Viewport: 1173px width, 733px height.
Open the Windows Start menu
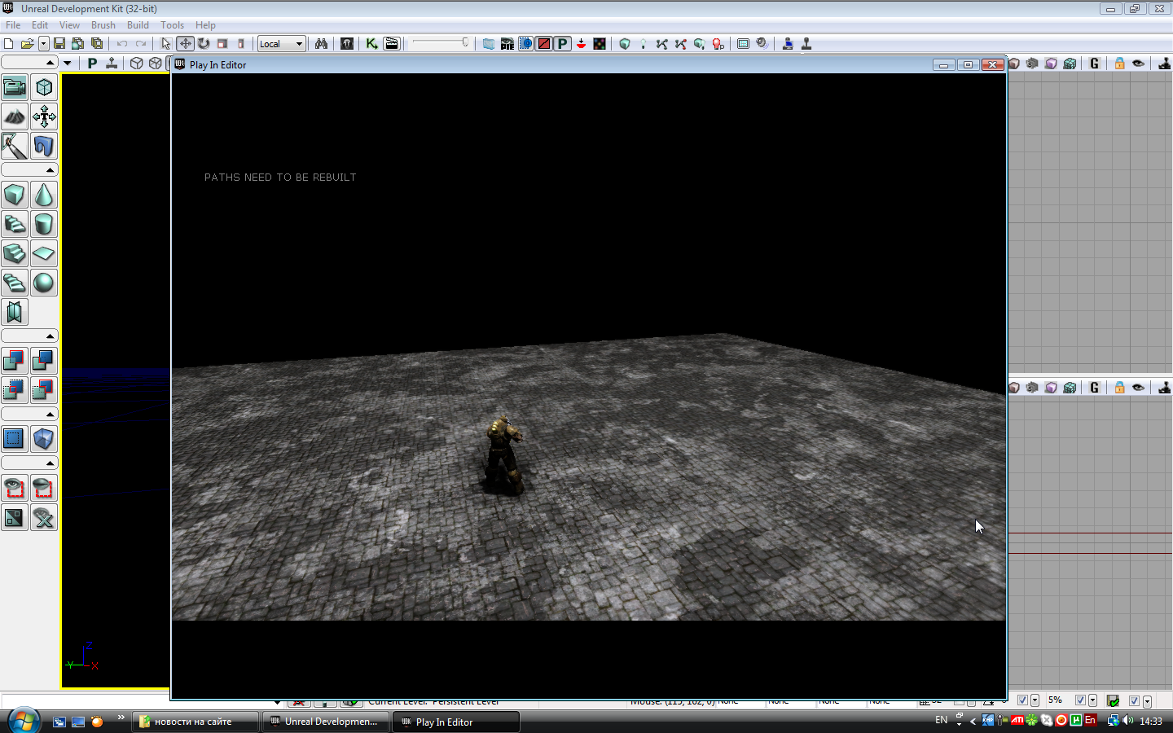pyautogui.click(x=24, y=721)
